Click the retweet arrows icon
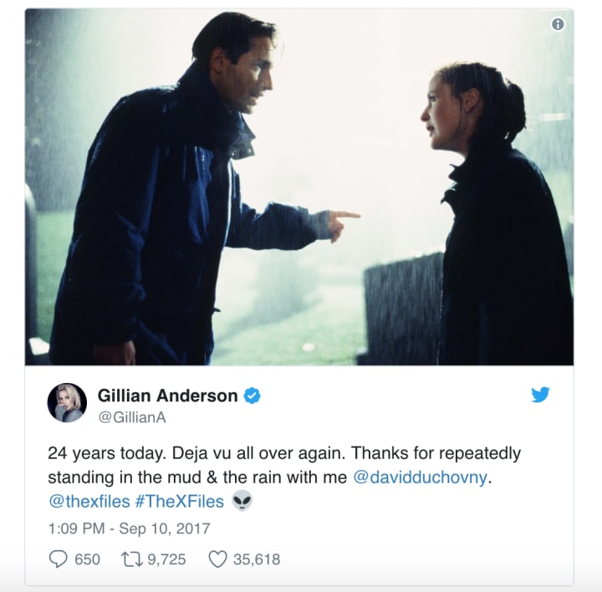 pos(132,559)
